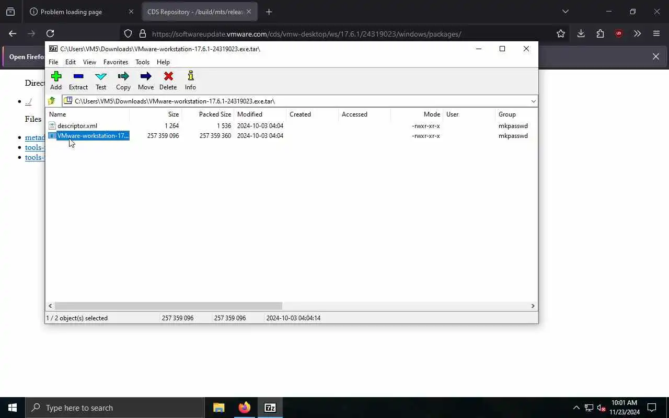Viewport: 669px width, 418px height.
Task: Click the 7-Zip title bar app icon
Action: click(53, 49)
